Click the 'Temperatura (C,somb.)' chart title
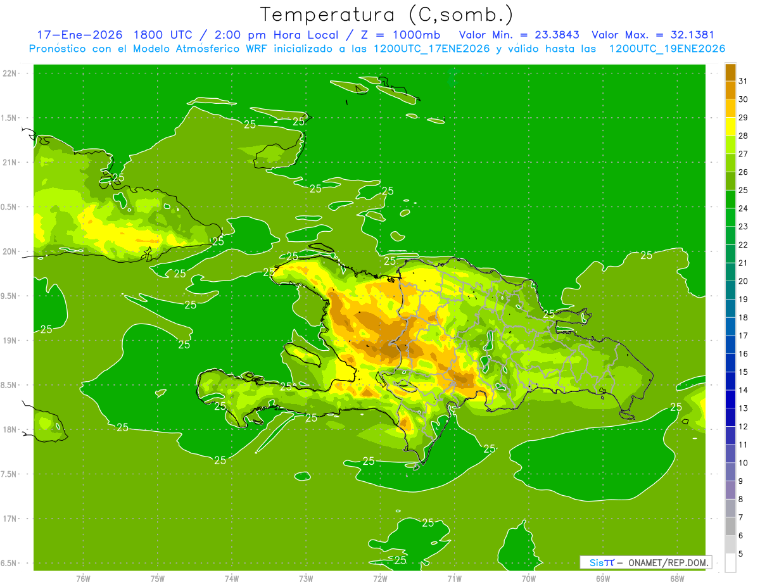The width and height of the screenshot is (760, 587). click(x=386, y=15)
